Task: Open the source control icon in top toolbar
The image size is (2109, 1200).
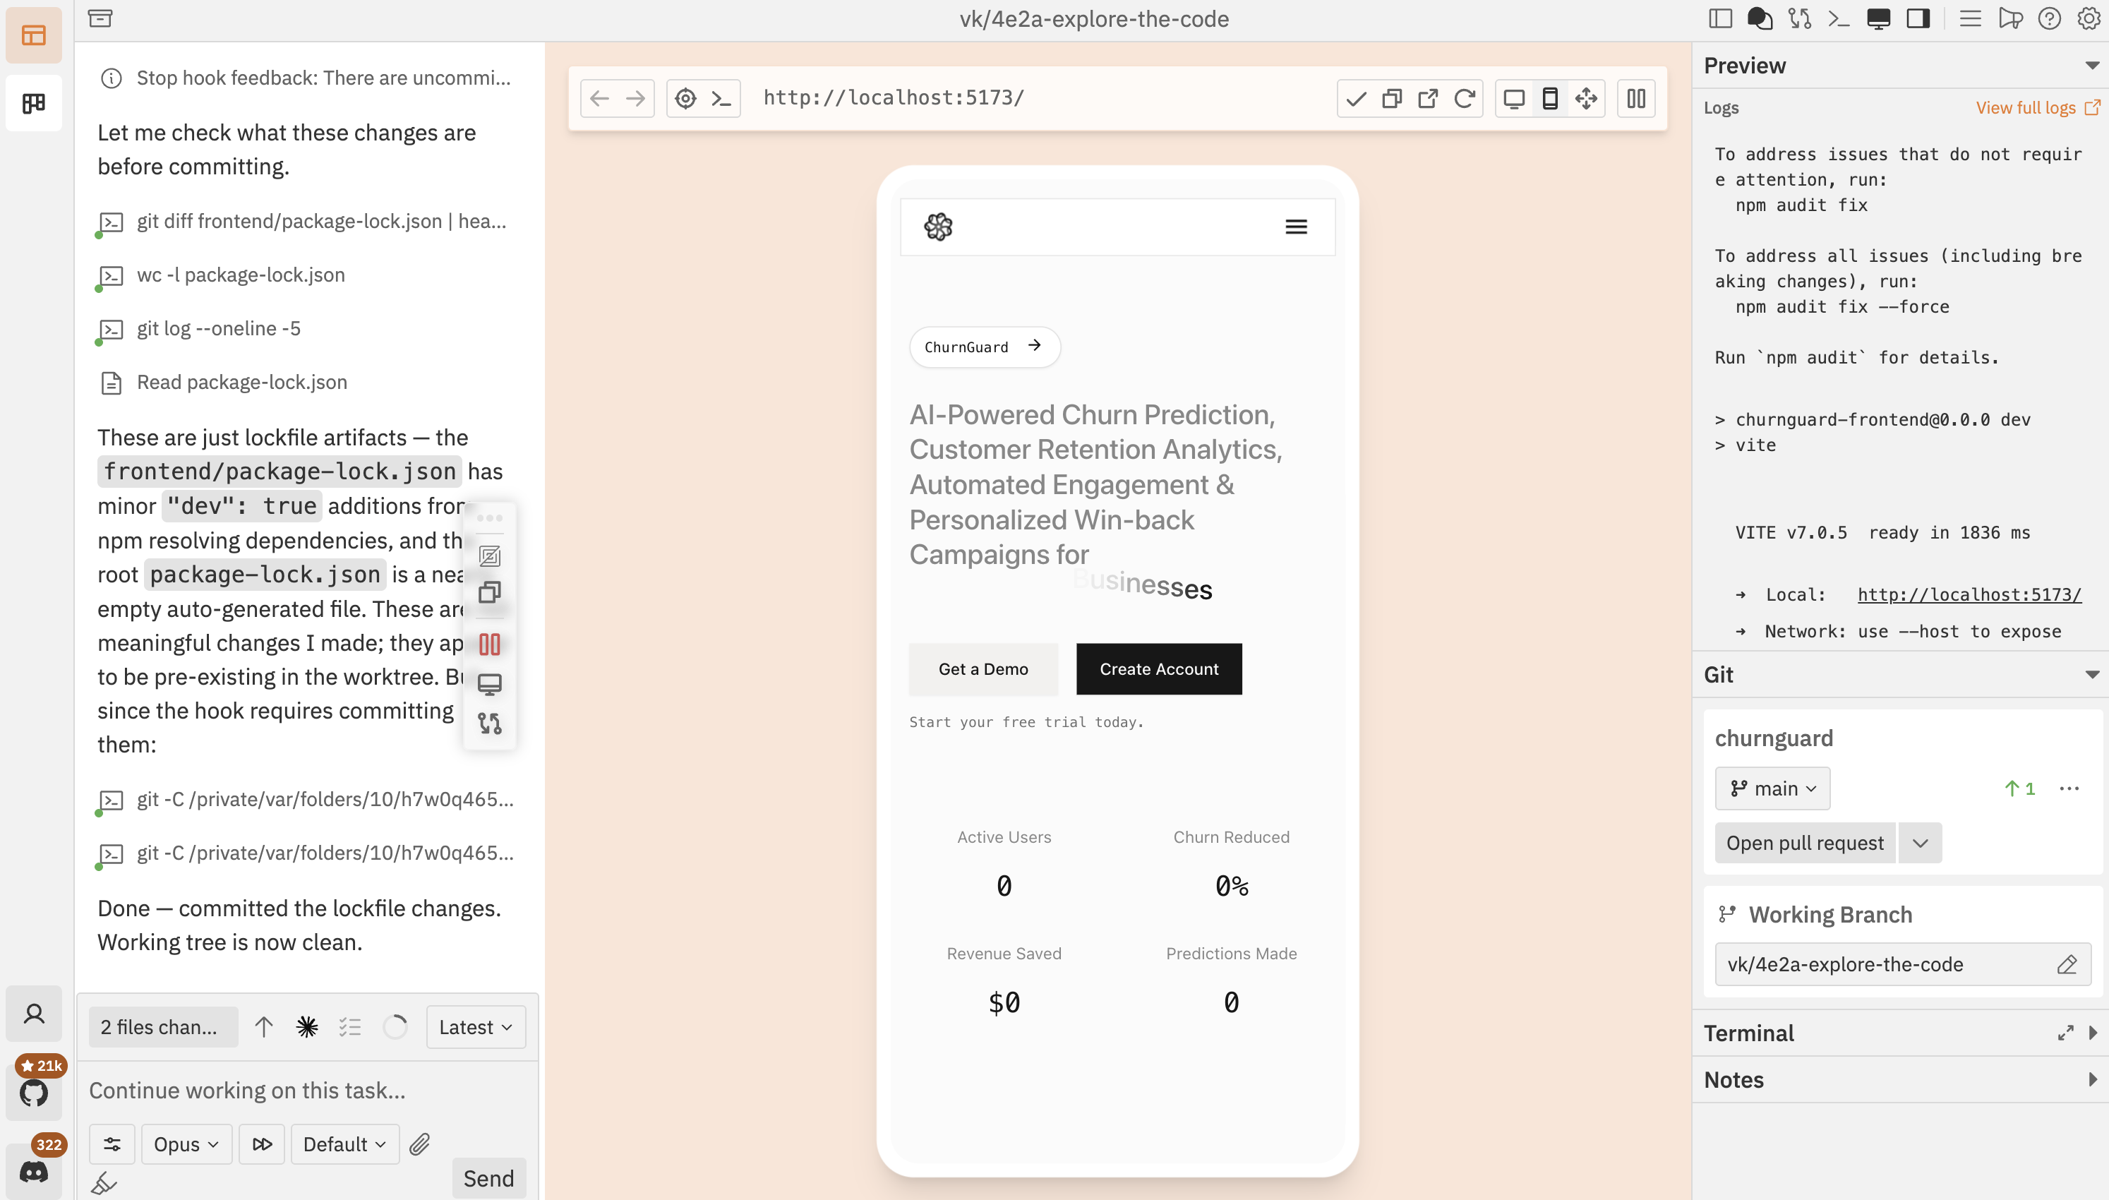Action: point(1798,18)
